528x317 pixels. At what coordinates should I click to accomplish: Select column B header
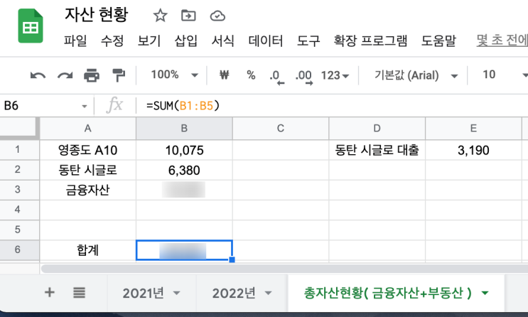[x=184, y=129]
